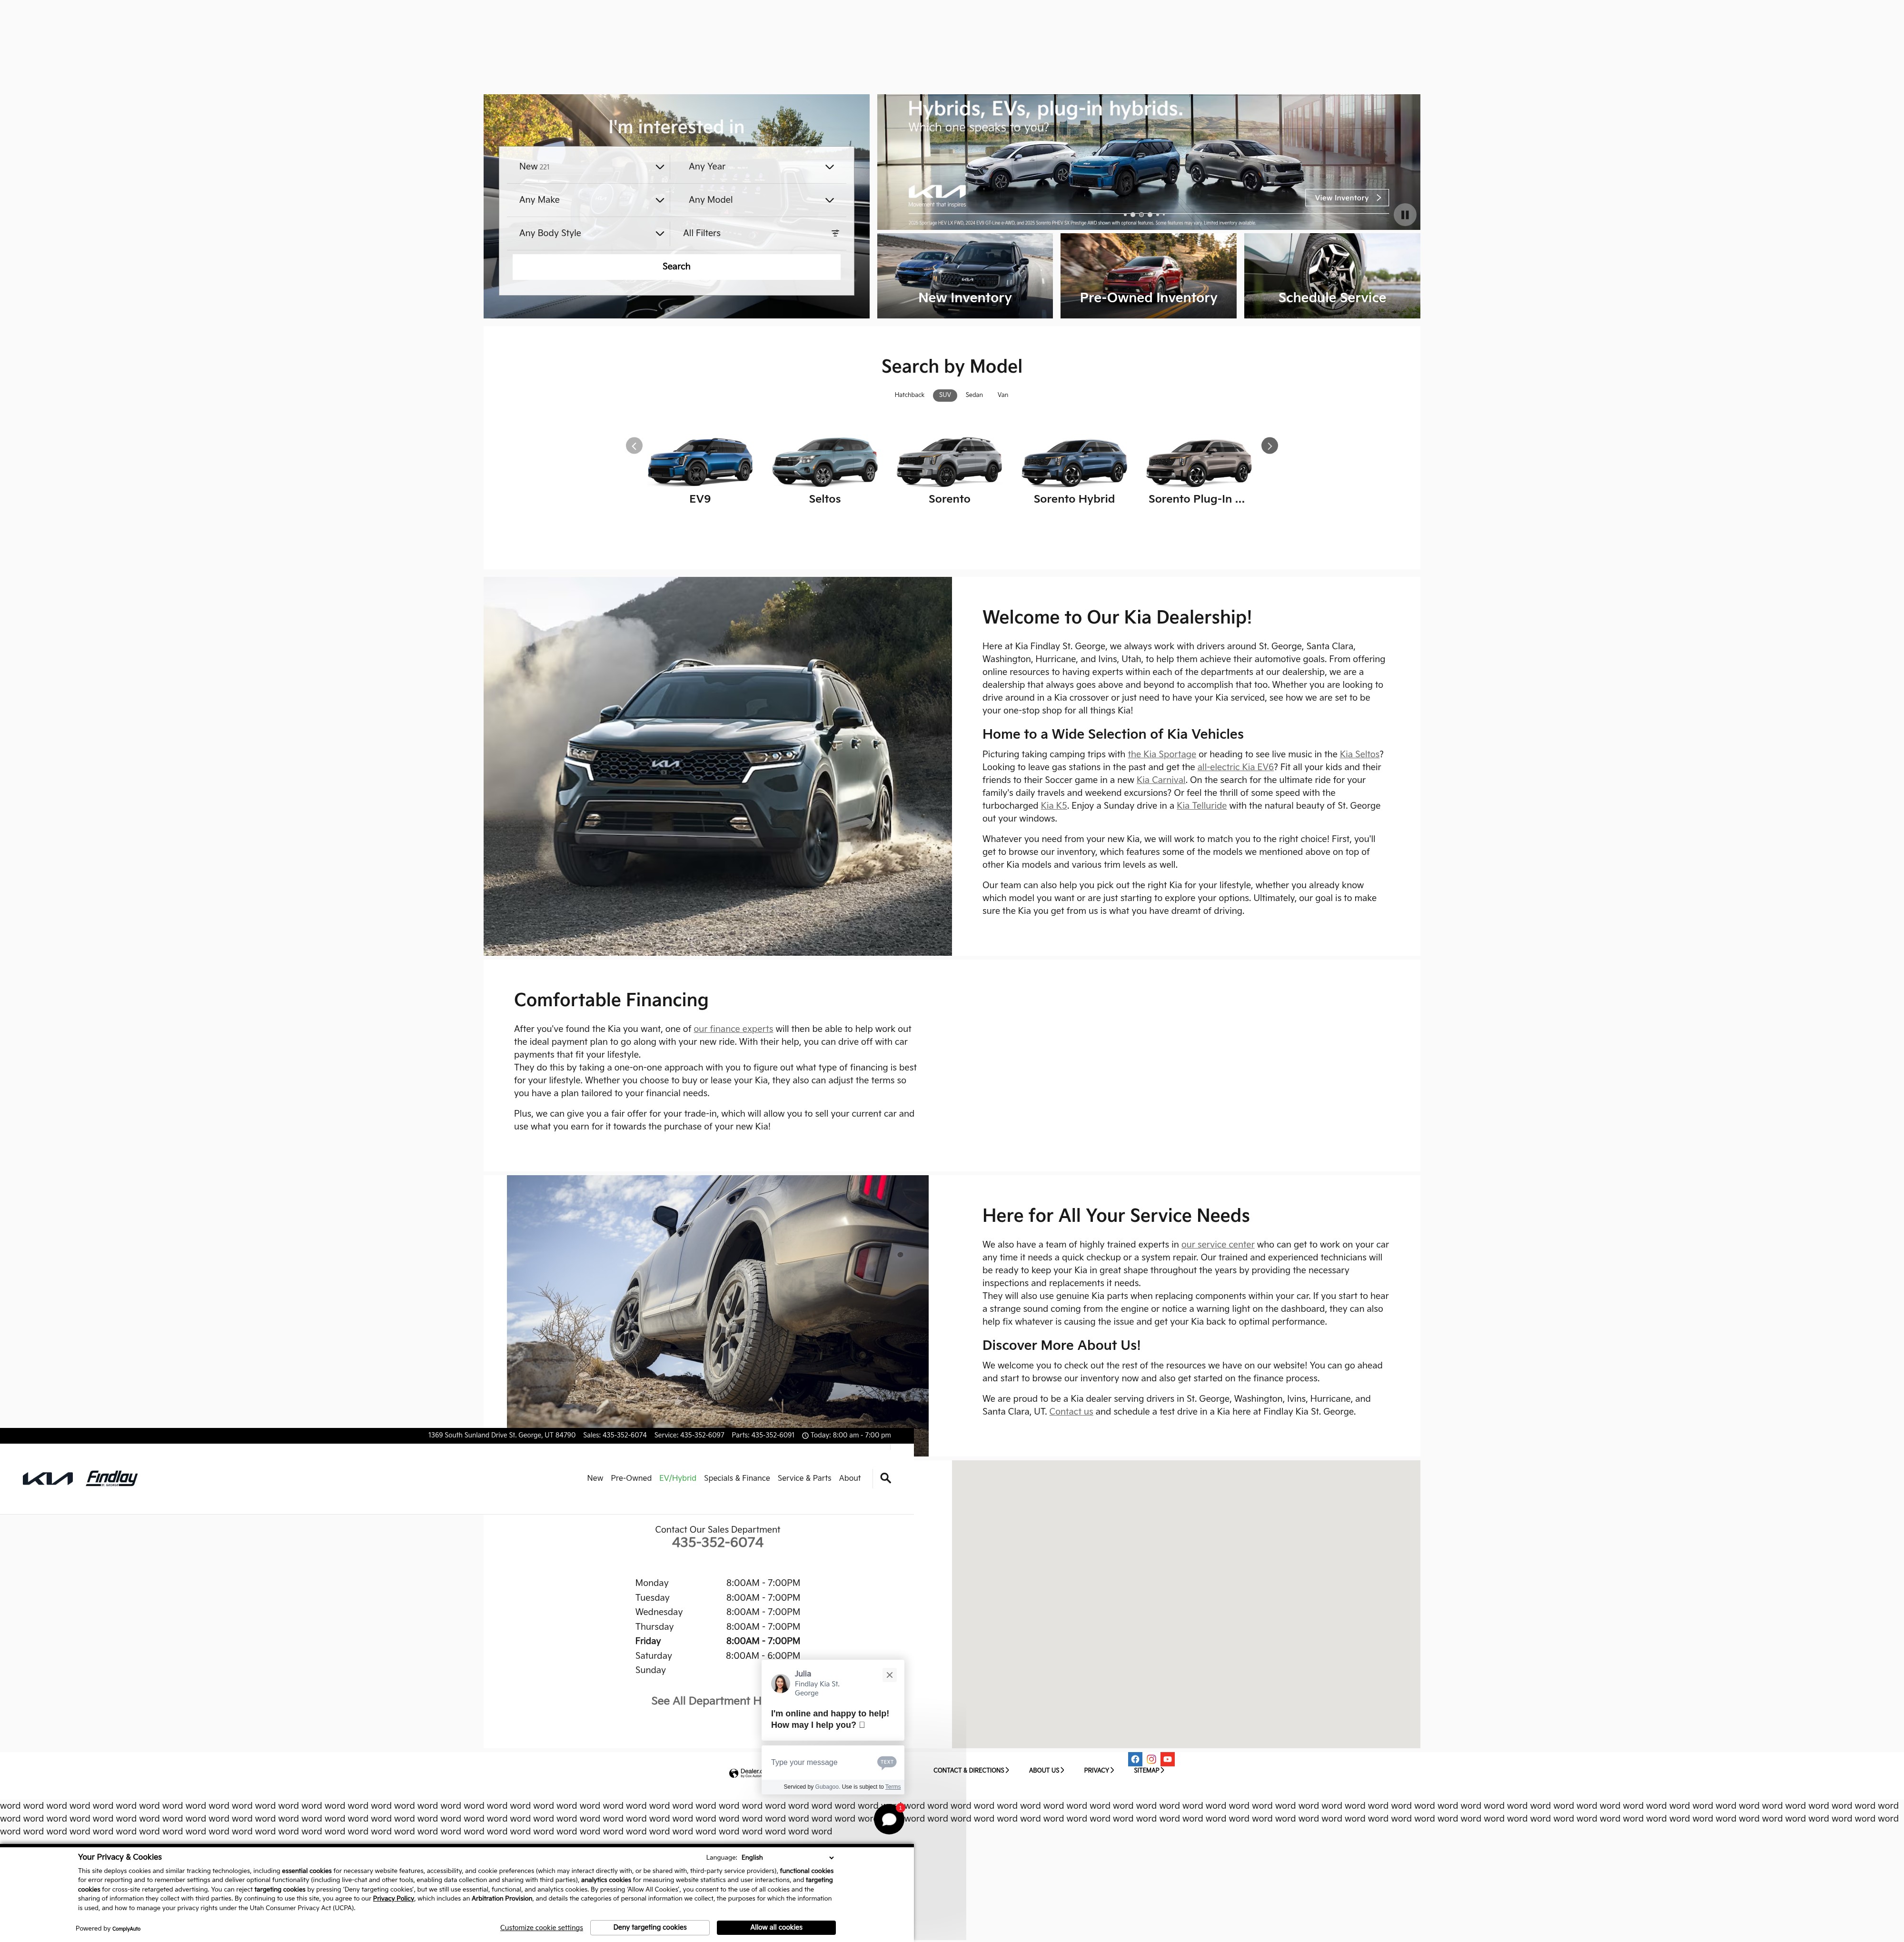Click the Findlay logo in header
The width and height of the screenshot is (1904, 1942).
112,1478
